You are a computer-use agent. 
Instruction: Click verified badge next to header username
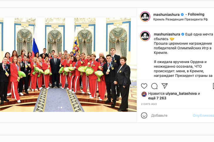click(182, 14)
